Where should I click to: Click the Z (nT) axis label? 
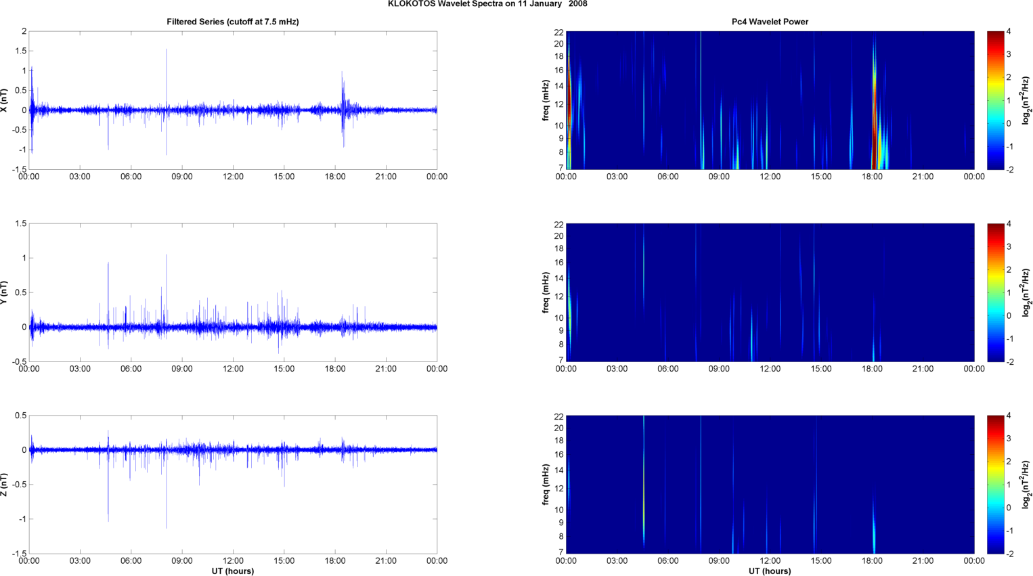click(5, 485)
